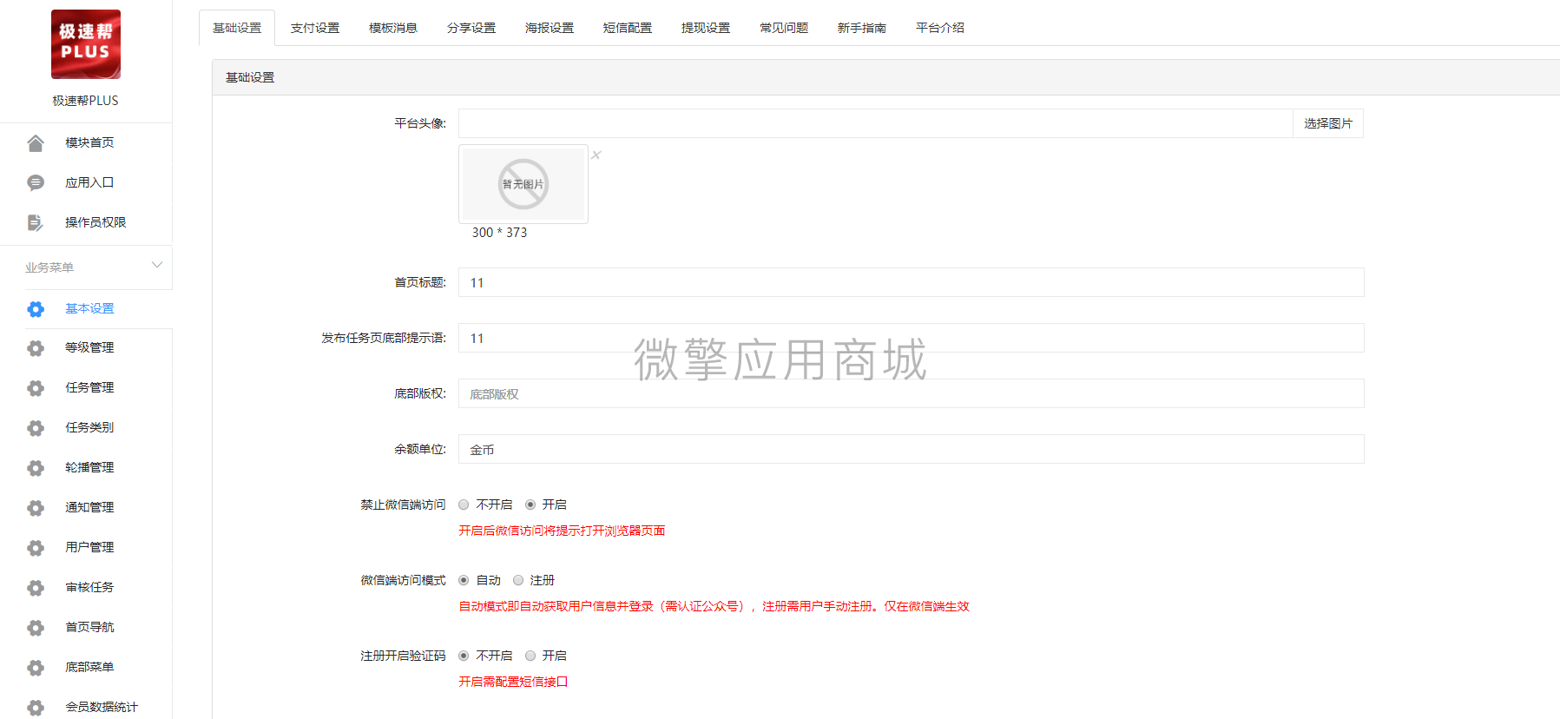Click the blue gear icon beside 基本设置

pos(36,309)
